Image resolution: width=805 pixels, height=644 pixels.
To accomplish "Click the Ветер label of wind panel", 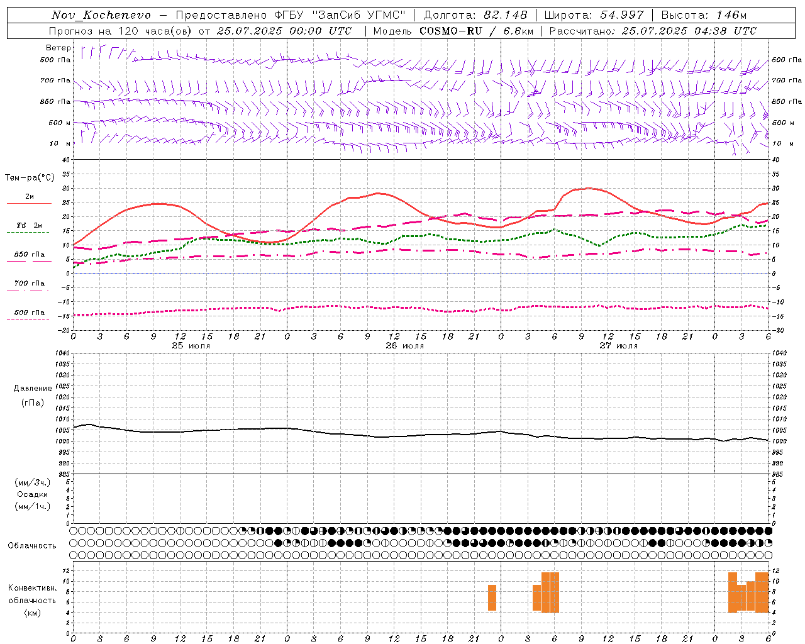I will [x=58, y=48].
